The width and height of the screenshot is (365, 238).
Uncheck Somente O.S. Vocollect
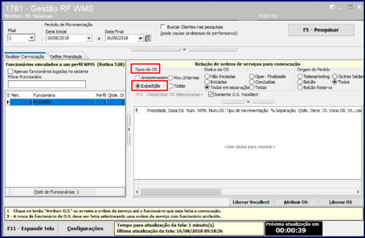211,95
